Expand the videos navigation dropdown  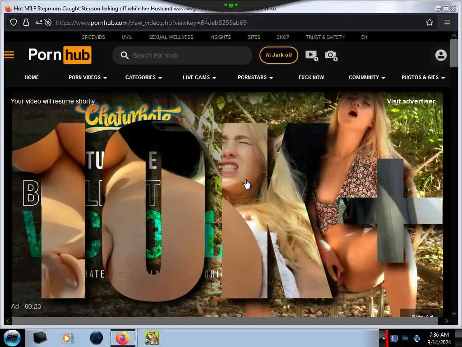point(88,77)
